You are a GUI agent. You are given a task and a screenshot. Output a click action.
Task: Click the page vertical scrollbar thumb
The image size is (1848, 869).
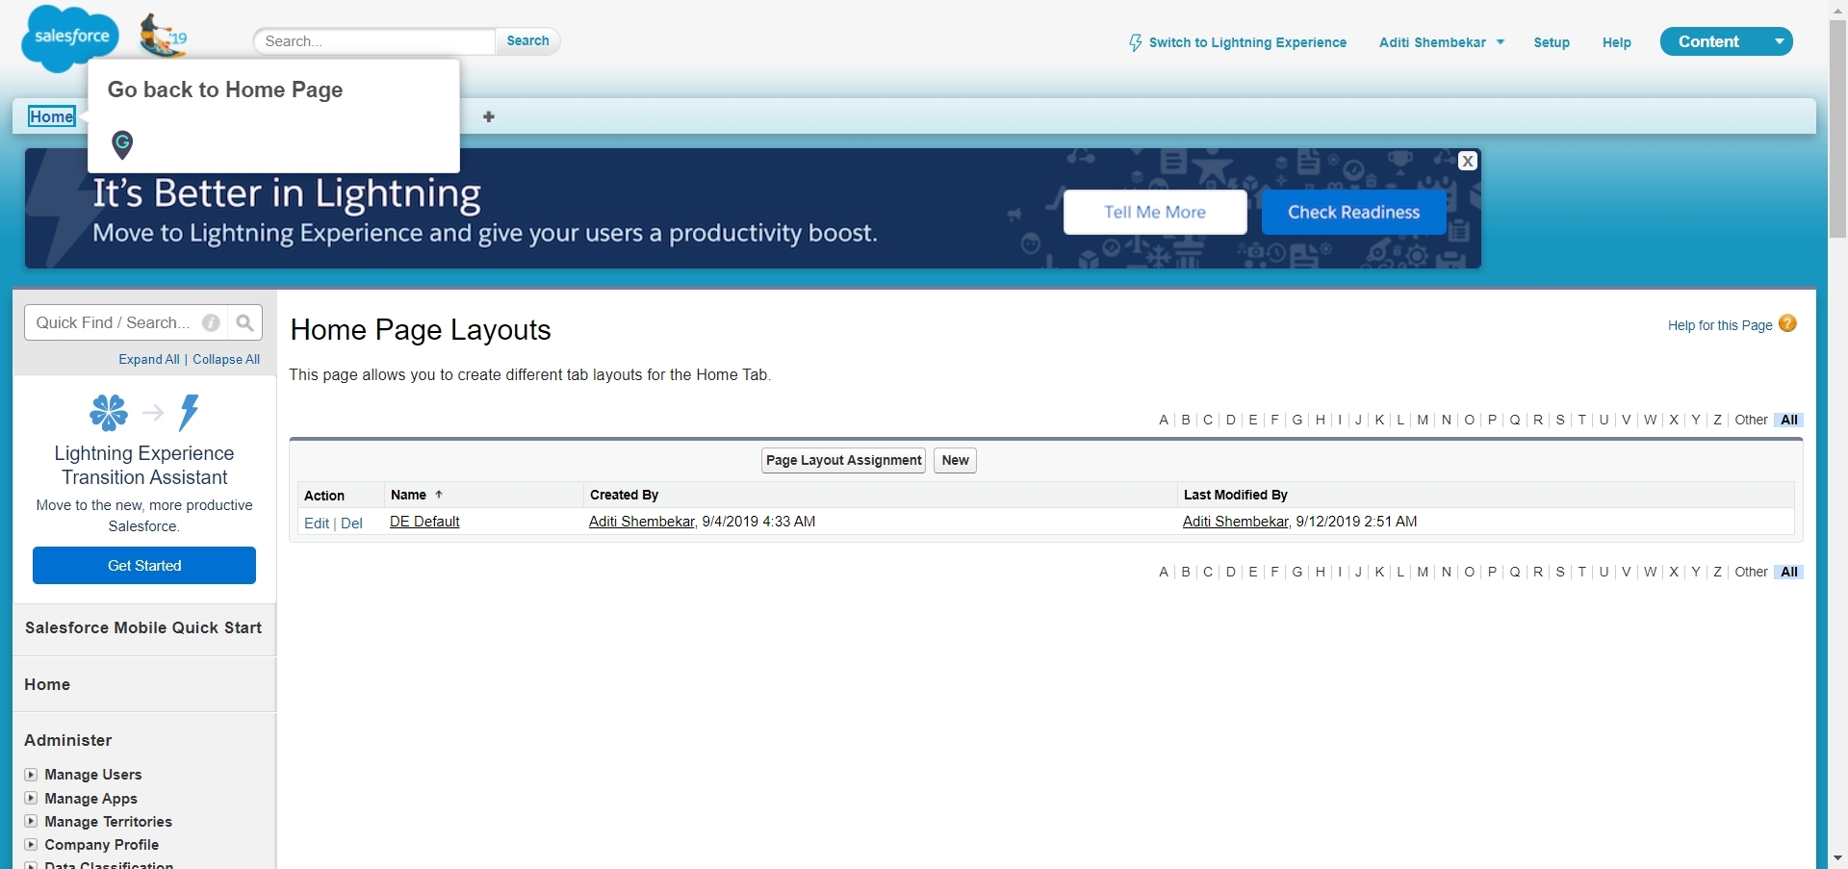click(1837, 127)
